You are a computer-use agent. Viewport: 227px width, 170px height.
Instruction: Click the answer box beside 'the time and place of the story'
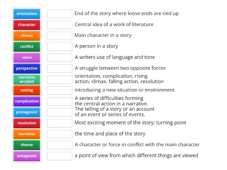(60, 134)
